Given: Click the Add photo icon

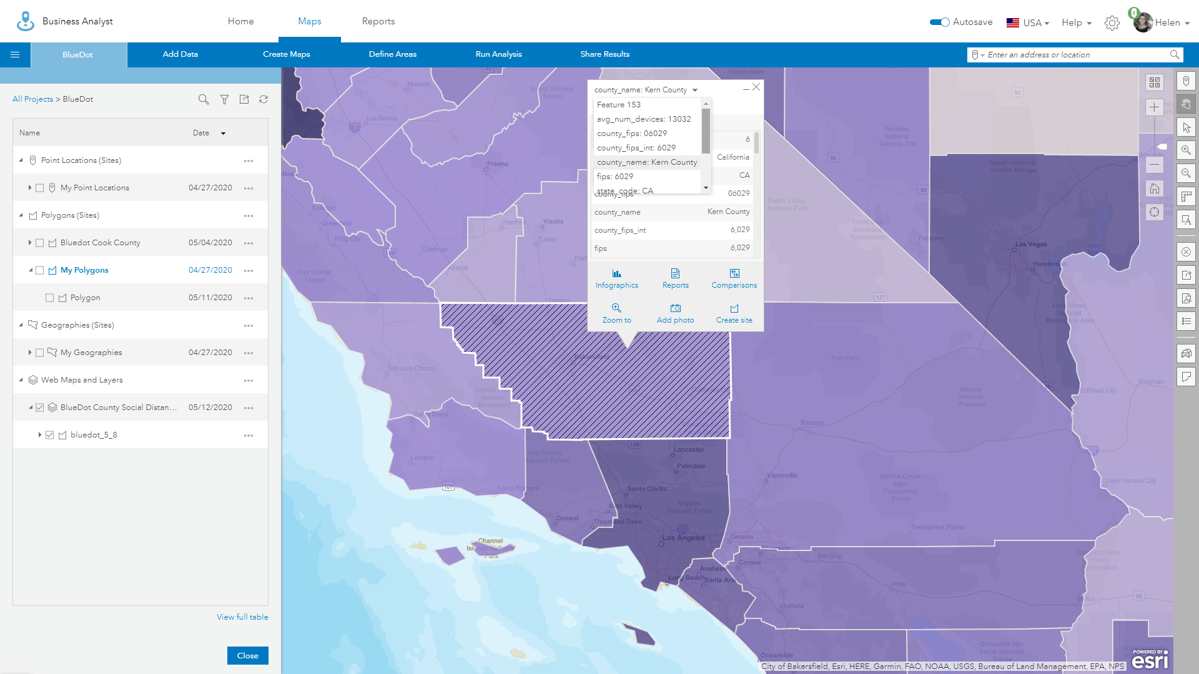Looking at the screenshot, I should pos(675,308).
